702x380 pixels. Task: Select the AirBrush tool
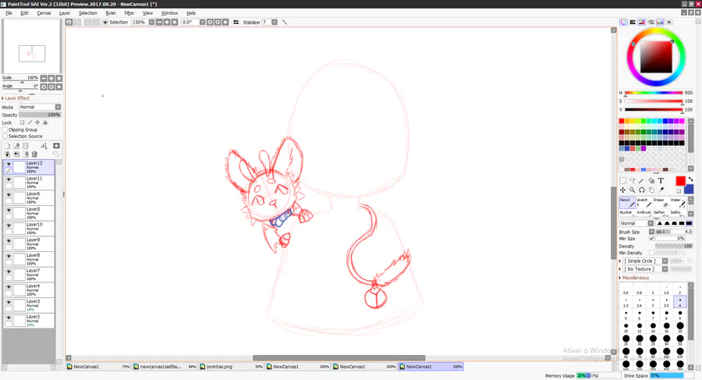(643, 212)
